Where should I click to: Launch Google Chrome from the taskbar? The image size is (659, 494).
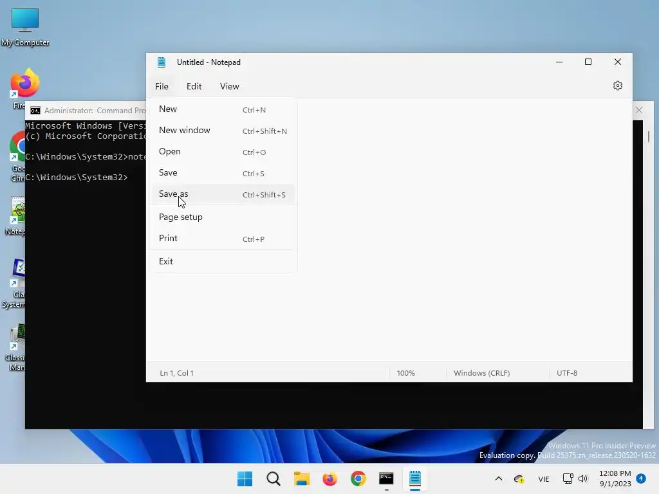[358, 479]
